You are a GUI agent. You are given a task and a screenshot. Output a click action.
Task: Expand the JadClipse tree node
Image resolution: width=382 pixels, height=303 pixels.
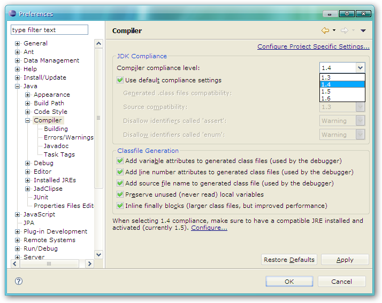[27, 189]
